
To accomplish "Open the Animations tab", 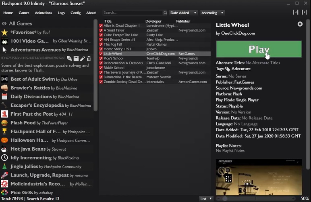I will [x=44, y=13].
